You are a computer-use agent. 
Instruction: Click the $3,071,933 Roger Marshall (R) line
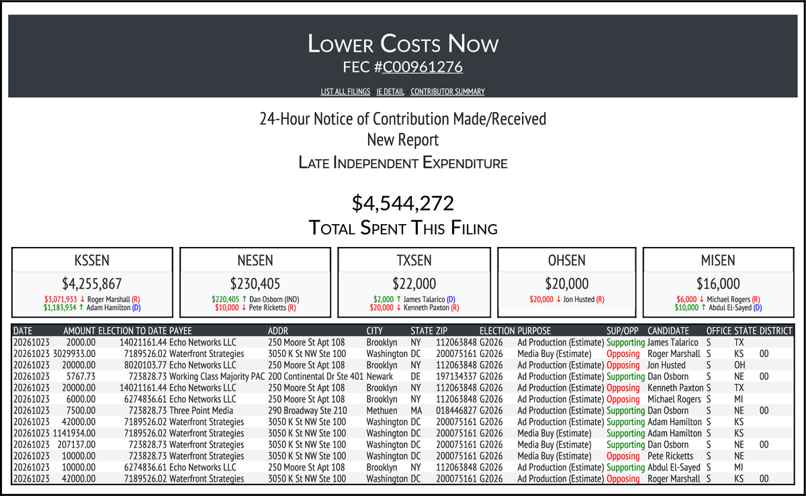tap(92, 299)
